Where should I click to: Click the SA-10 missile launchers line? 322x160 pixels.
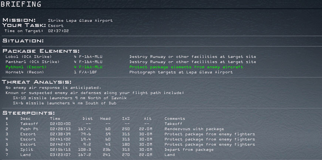pyautogui.click(x=70, y=98)
